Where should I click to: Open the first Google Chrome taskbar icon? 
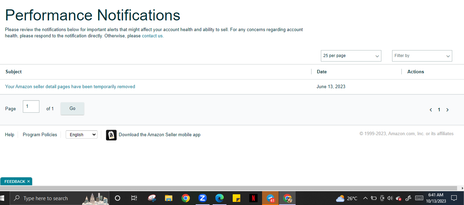(186, 198)
